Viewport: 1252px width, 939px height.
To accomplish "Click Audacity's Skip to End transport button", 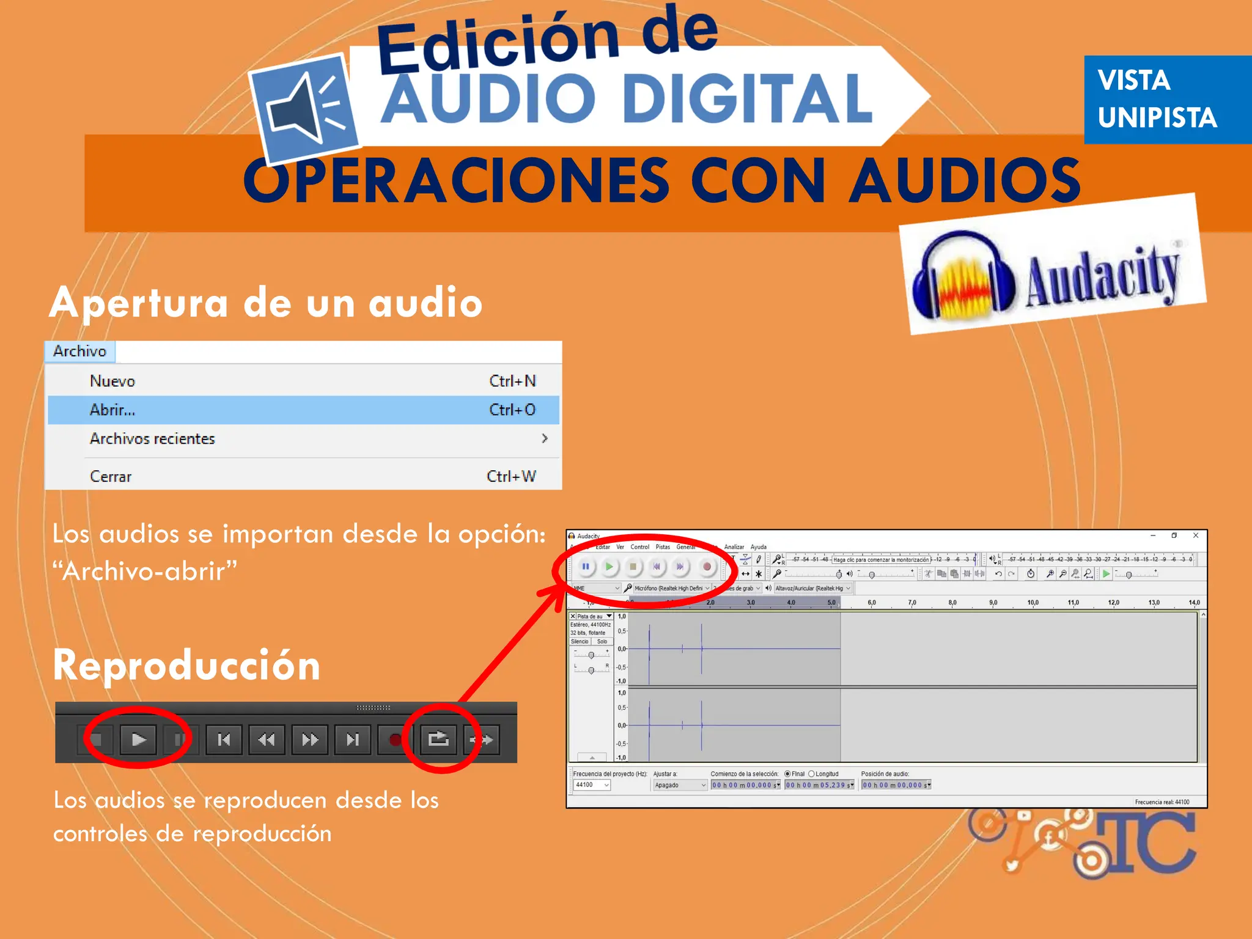I will tap(680, 567).
